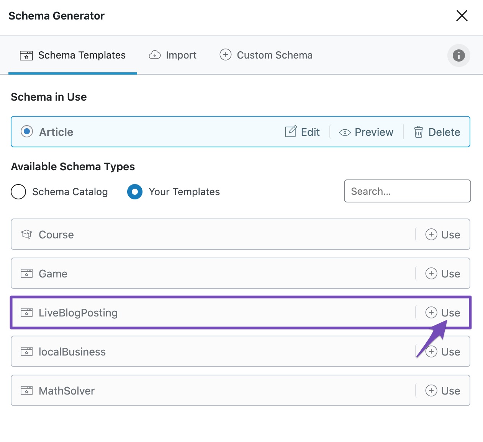Click the pencil edit icon for Article
The image size is (483, 442).
coord(291,131)
